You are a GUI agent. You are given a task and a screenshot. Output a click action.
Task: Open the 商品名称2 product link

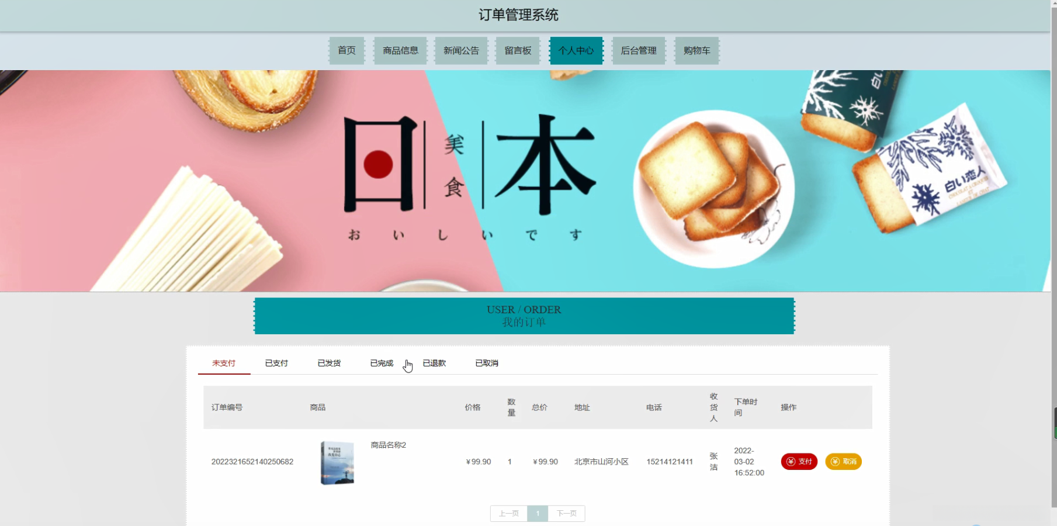(x=389, y=445)
